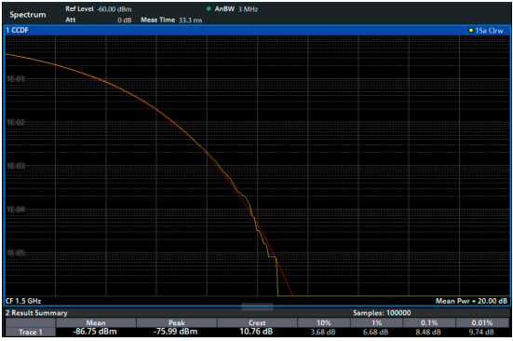The image size is (513, 341).
Task: Select the 2 Result Summary header
Action: coord(36,313)
